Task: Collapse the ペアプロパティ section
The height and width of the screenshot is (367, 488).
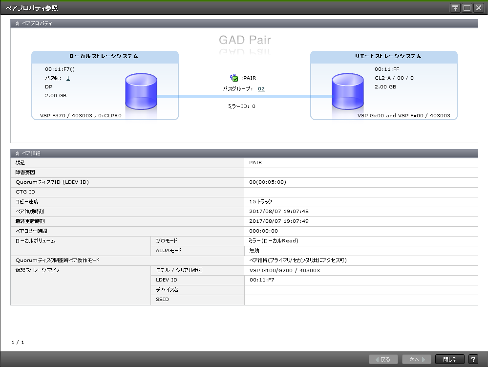Action: click(x=18, y=23)
